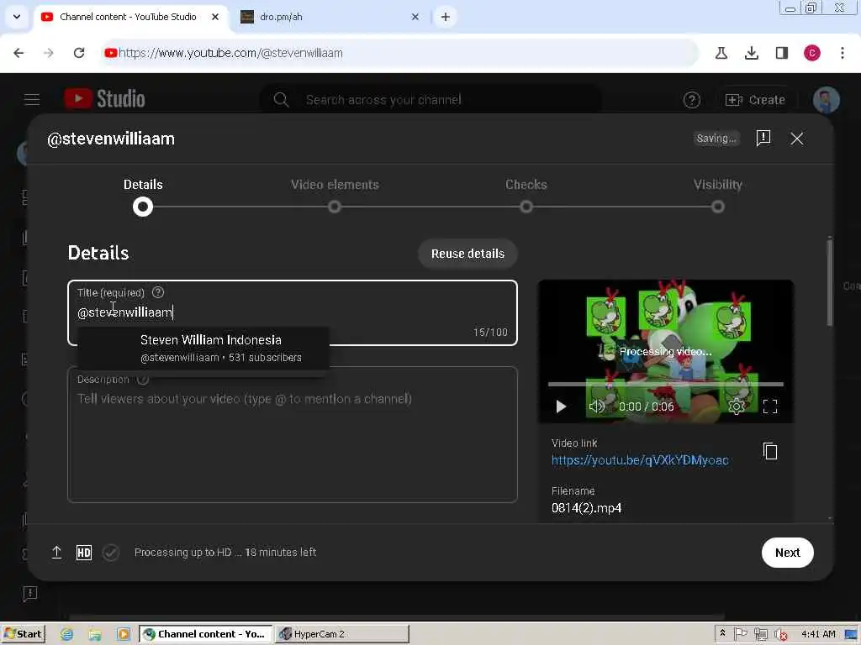Launch Internet Explorer from quick launch
Image resolution: width=861 pixels, height=645 pixels.
67,634
